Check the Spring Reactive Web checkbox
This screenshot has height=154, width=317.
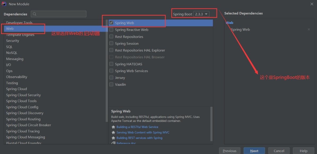pos(111,30)
